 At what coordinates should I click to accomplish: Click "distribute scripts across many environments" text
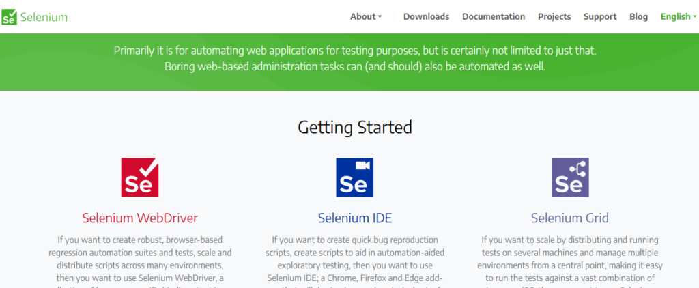(x=140, y=265)
